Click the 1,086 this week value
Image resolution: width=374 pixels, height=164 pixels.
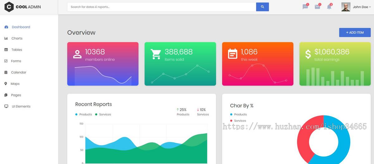(249, 52)
